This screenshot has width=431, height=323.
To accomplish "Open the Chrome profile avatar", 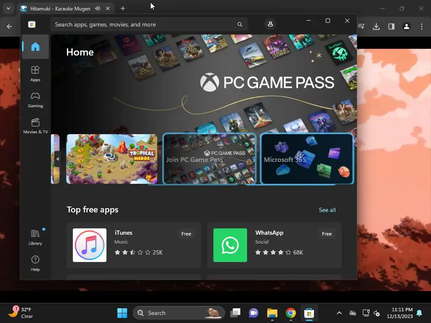I will (x=407, y=26).
